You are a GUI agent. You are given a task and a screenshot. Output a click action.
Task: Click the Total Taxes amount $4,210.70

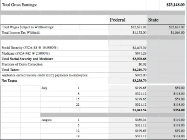139,70
